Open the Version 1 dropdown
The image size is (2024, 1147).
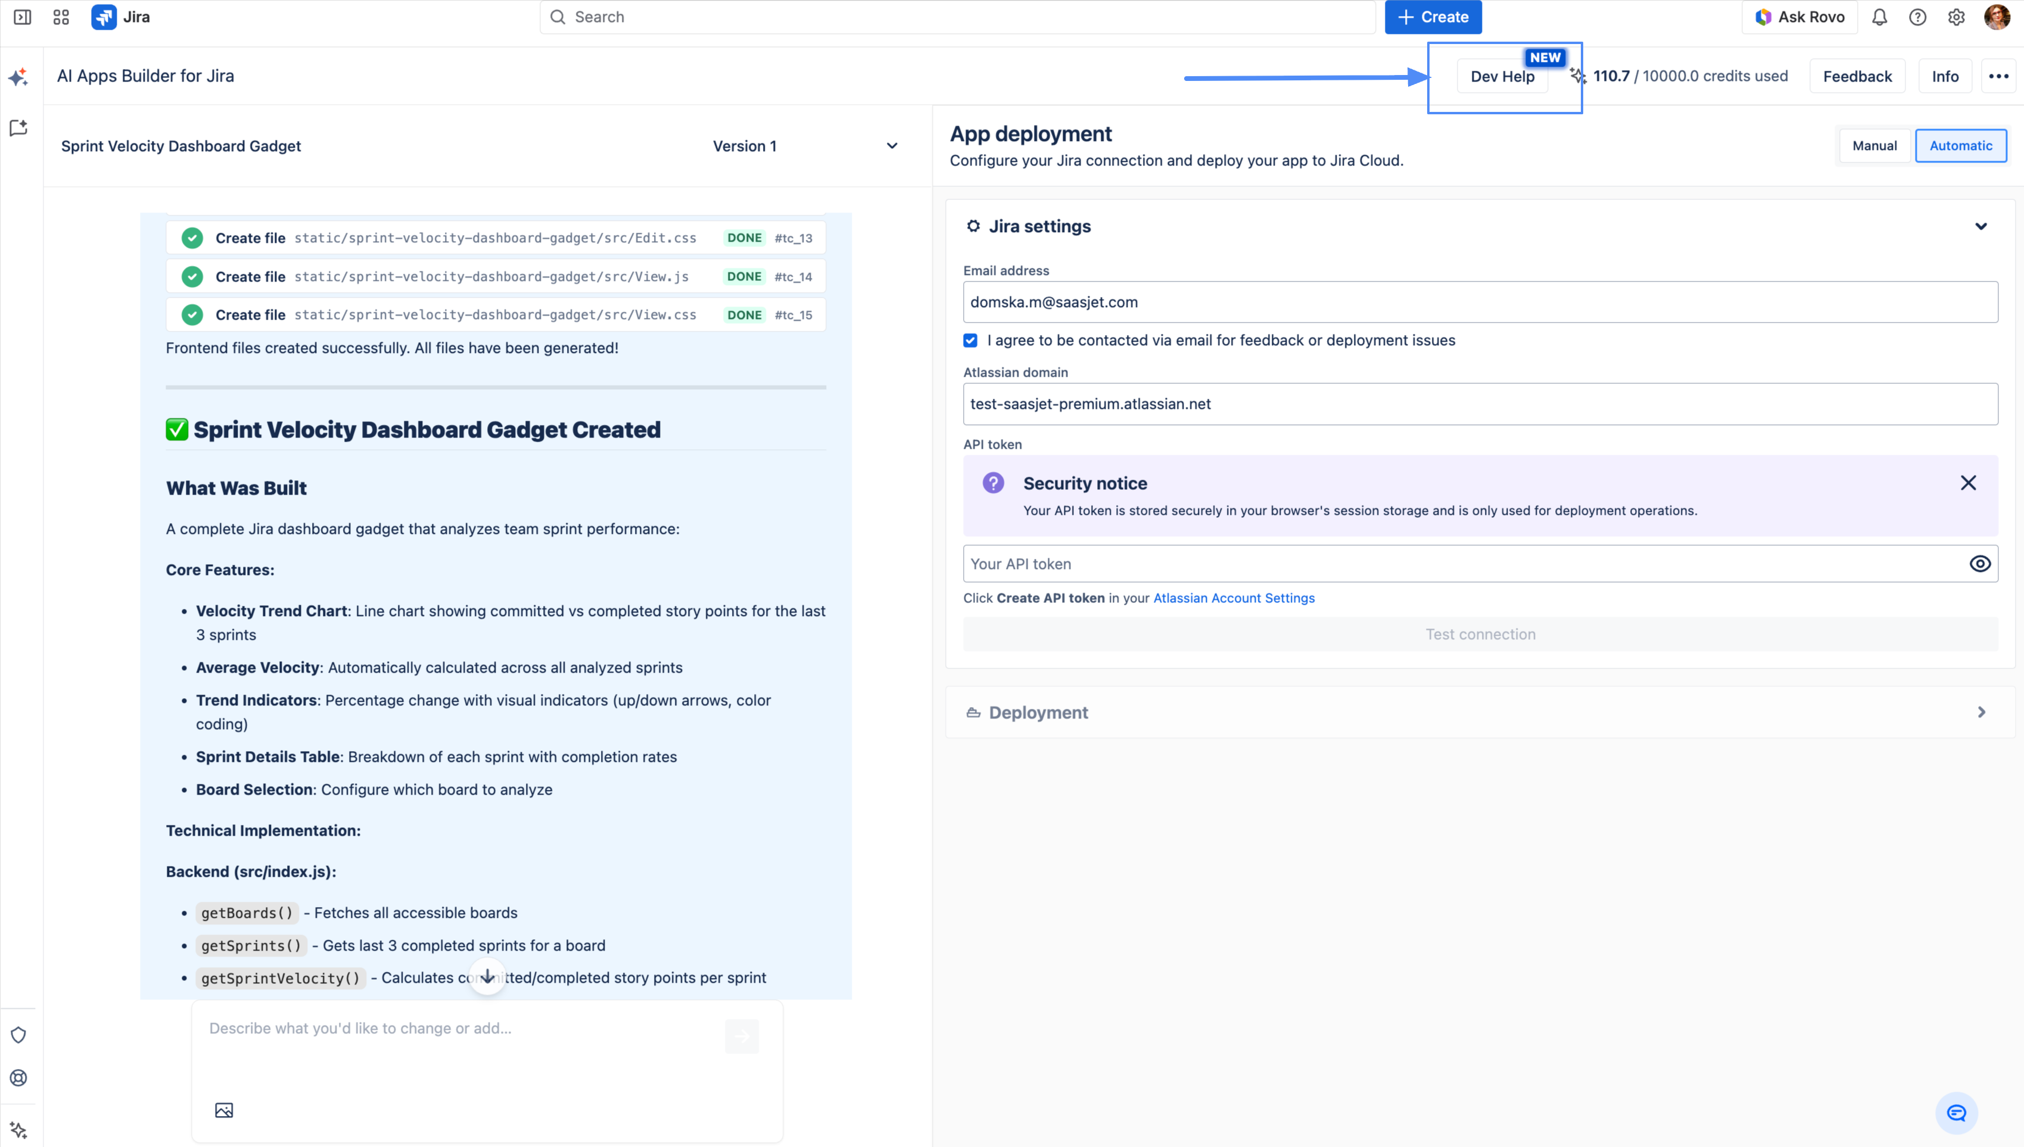804,146
